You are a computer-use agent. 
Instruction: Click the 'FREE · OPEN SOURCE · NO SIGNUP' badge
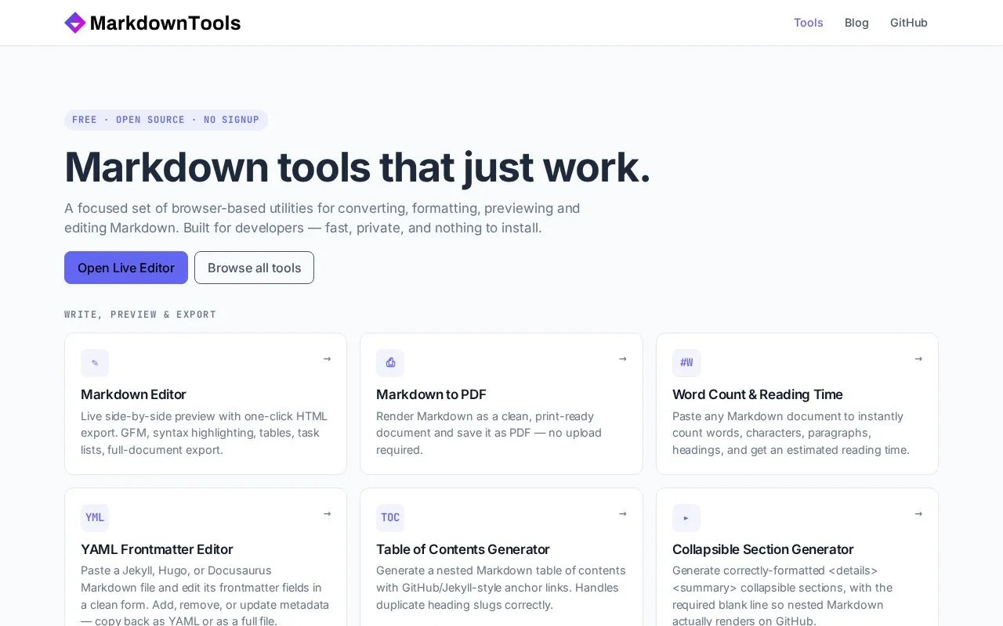click(166, 120)
